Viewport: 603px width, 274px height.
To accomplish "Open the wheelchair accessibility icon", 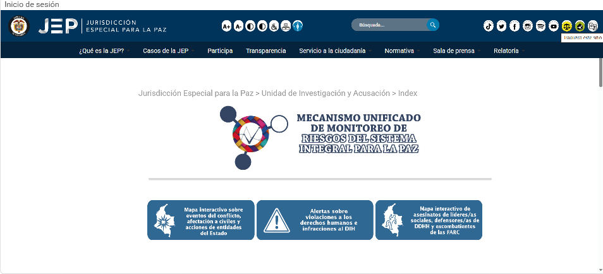I will coord(274,26).
